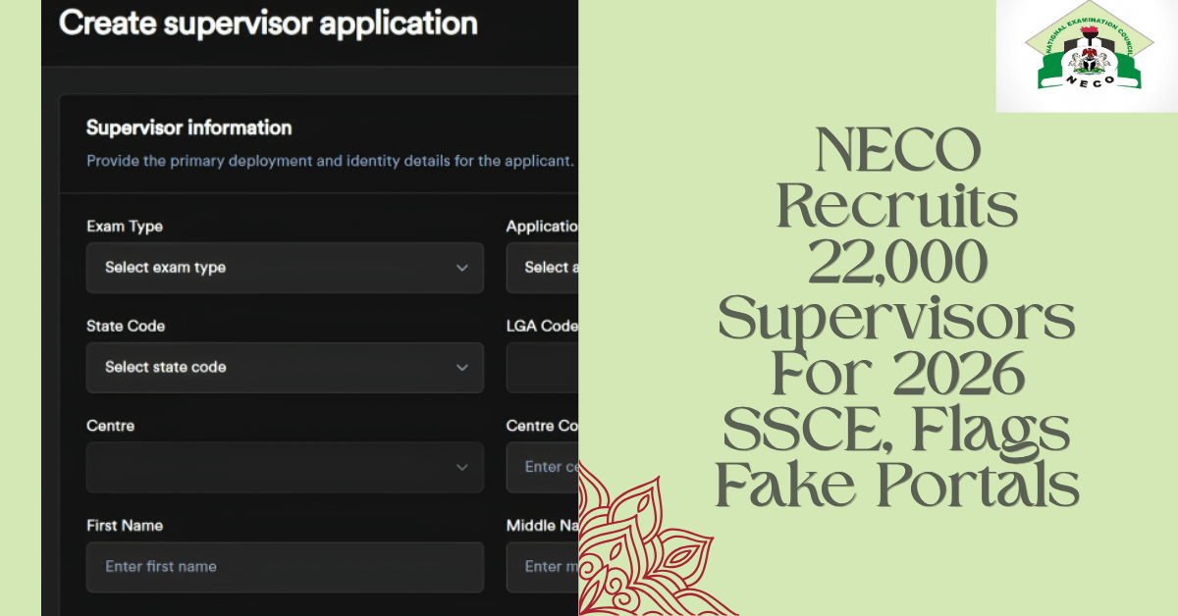Click the 'First Name' label
1178x616 pixels.
tap(125, 526)
